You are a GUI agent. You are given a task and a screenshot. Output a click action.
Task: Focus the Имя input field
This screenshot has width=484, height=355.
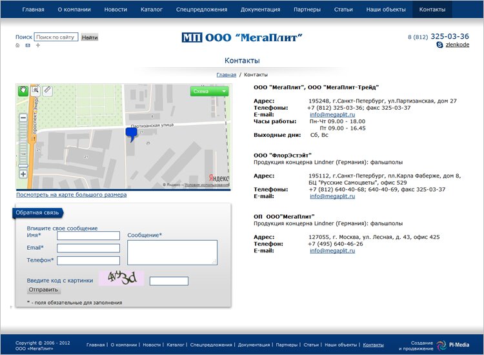pyautogui.click(x=88, y=236)
